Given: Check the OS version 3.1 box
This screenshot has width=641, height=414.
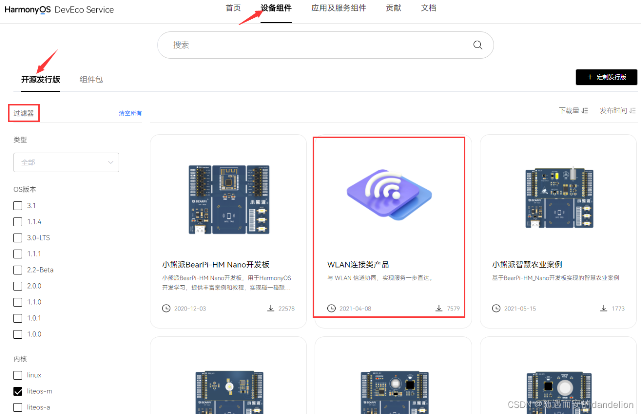Looking at the screenshot, I should 18,206.
